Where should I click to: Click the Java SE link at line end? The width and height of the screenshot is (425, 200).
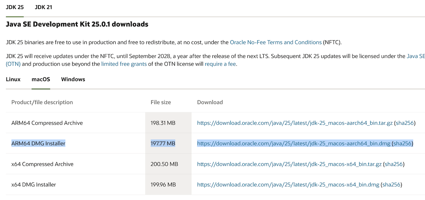(416, 56)
